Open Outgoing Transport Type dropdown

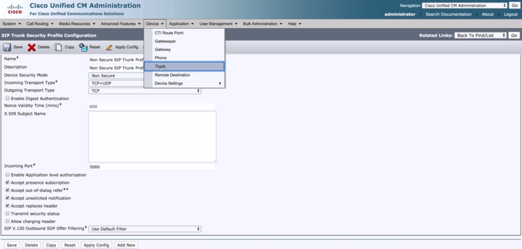click(144, 91)
